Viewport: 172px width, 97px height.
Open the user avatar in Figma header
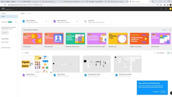[171, 9]
